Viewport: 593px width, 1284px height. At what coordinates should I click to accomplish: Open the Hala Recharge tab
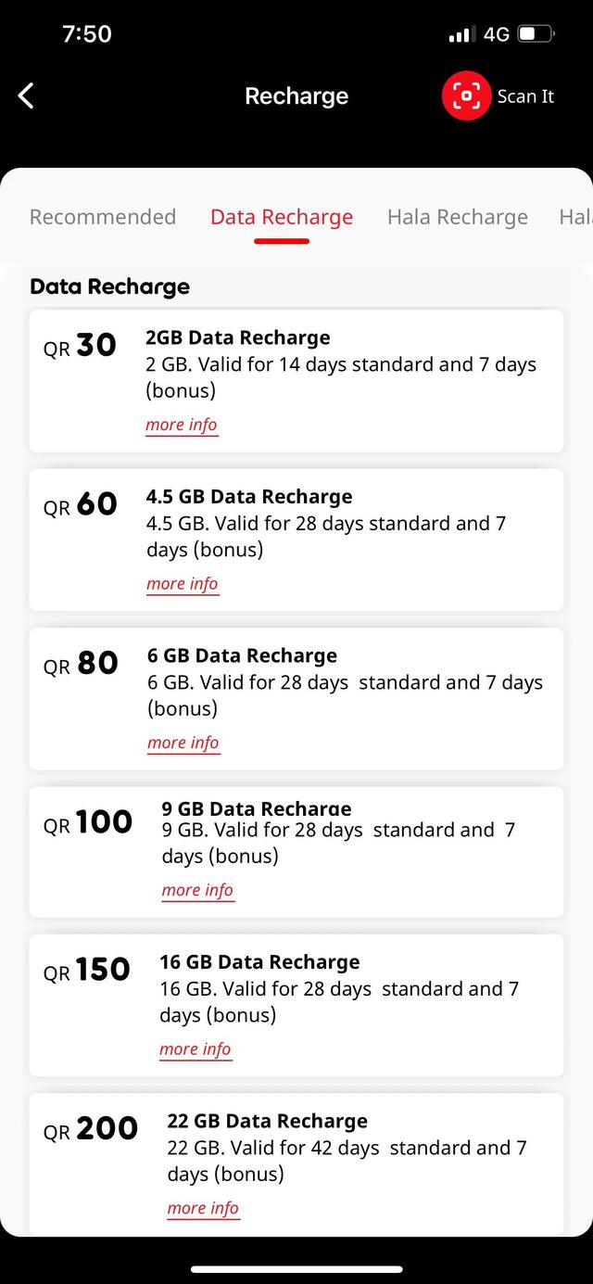point(458,217)
